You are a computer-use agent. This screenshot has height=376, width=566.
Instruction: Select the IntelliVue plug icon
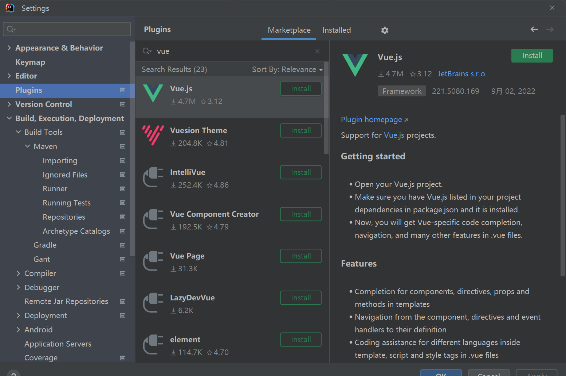click(153, 177)
